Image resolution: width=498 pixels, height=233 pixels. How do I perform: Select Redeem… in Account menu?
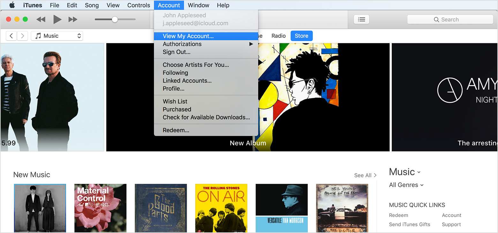click(x=206, y=130)
